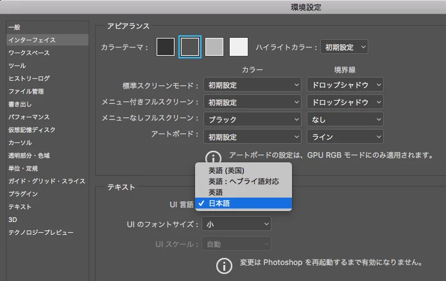Open ヒストリーログ preferences category
Image resolution: width=446 pixels, height=281 pixels.
click(47, 78)
